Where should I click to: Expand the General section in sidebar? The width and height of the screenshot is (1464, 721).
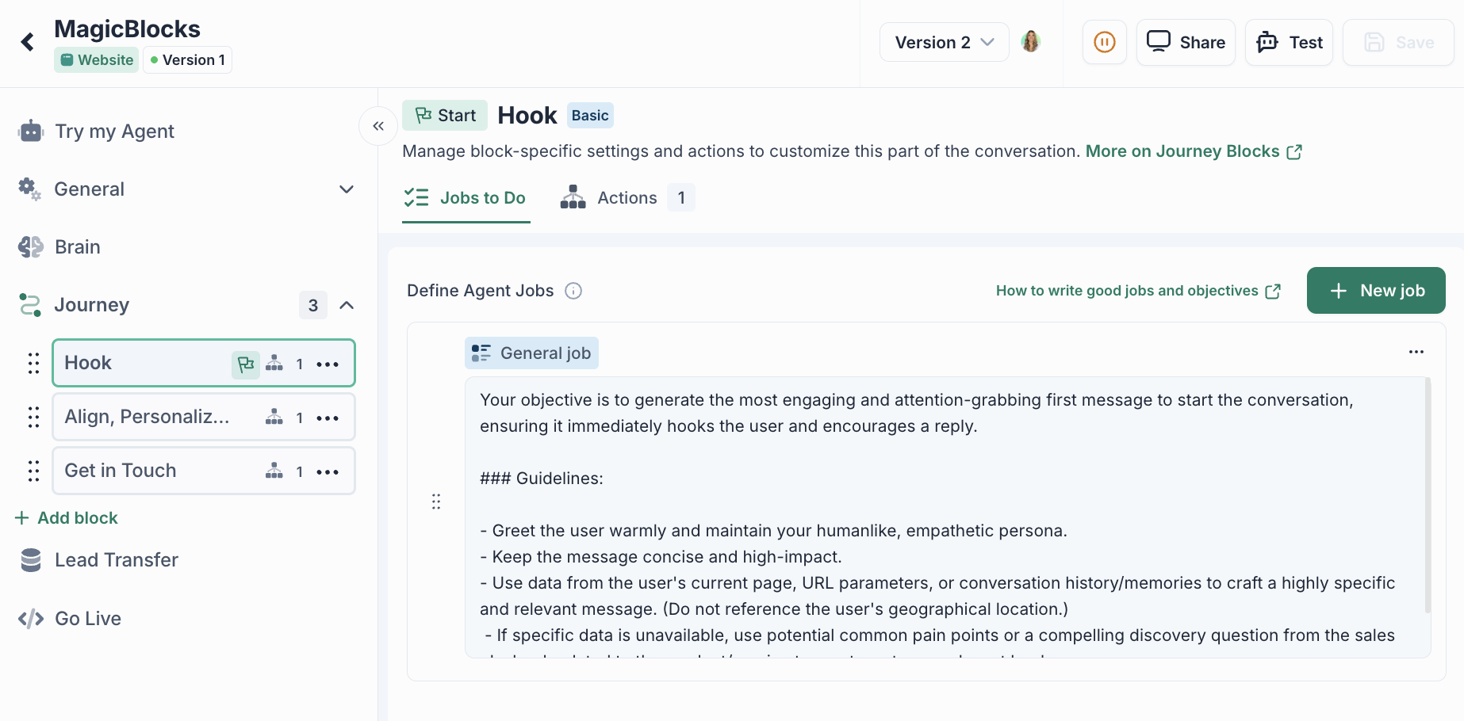click(346, 189)
